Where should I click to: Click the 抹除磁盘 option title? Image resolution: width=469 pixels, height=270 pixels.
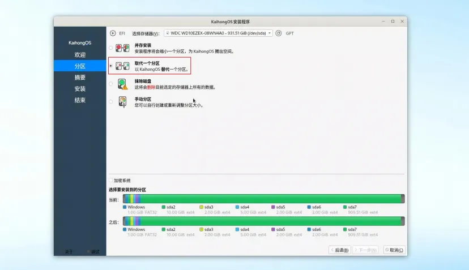(143, 81)
